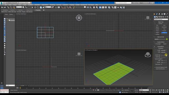Click the Redo arrow in main toolbar

5,7
